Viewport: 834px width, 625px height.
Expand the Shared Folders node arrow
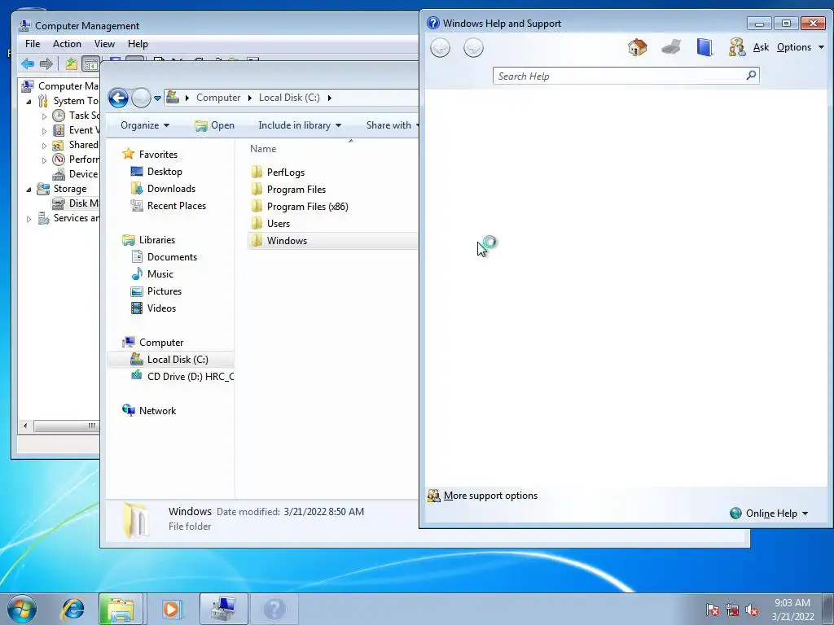click(44, 145)
